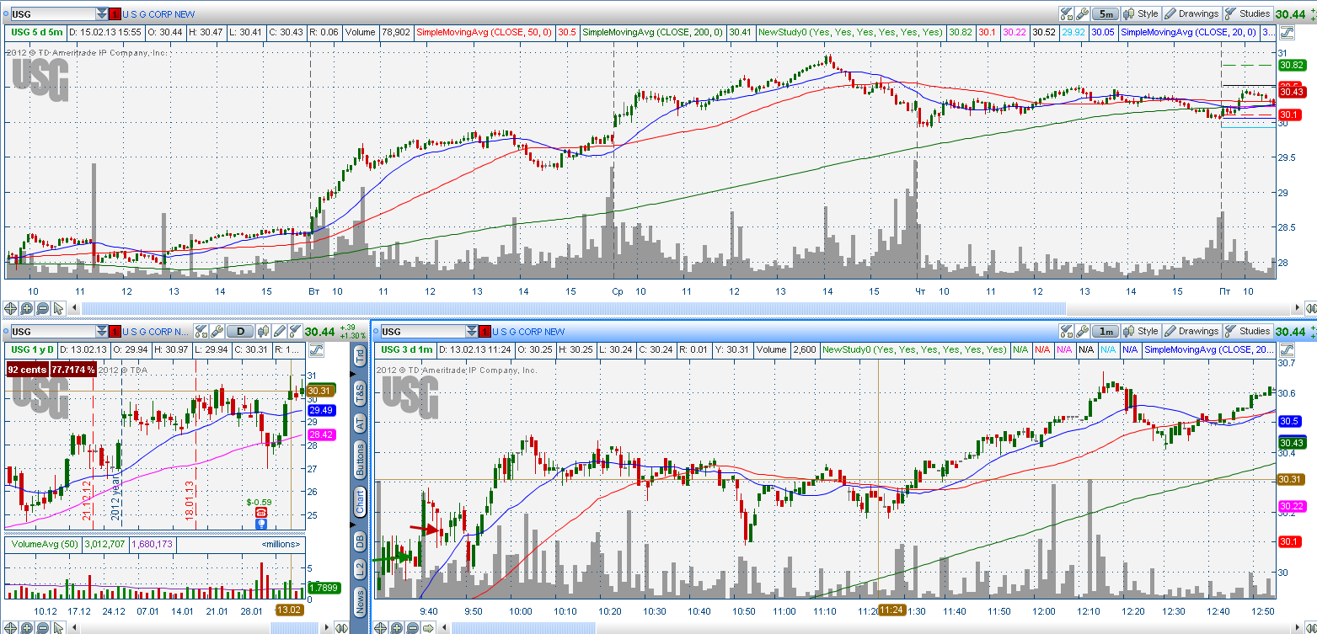Screen dimensions: 1317x634
Task: Click red link indicator in daily chart
Action: click(x=115, y=332)
